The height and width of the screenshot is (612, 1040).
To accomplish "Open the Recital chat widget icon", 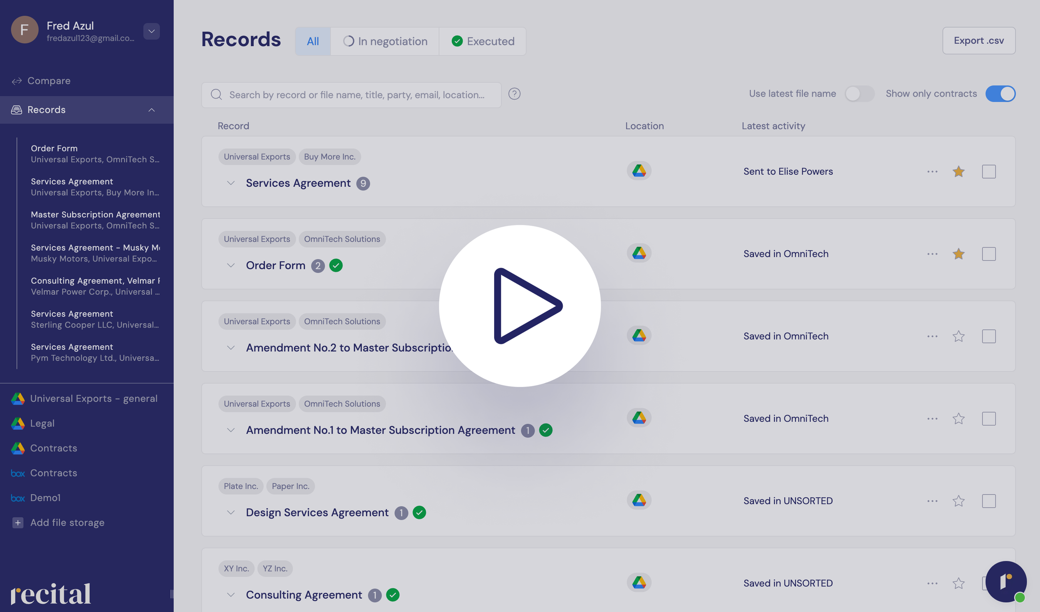I will tap(1005, 581).
